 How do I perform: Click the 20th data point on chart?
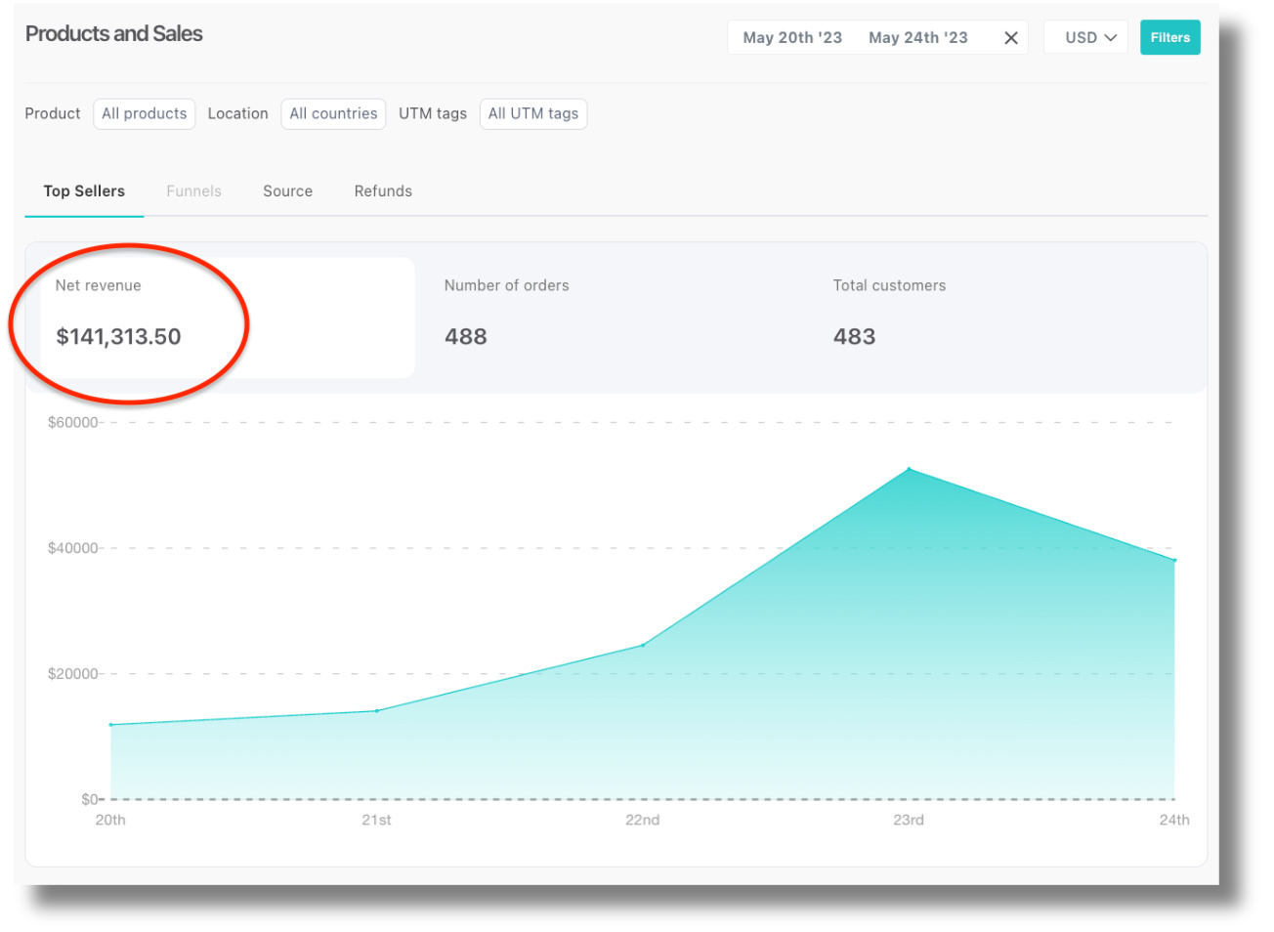click(x=111, y=725)
